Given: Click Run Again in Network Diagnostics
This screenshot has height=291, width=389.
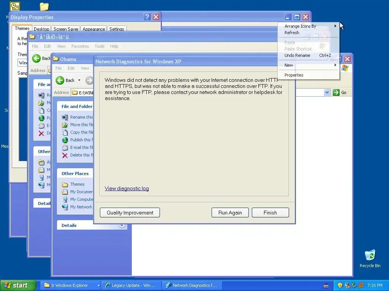Looking at the screenshot, I should pos(230,213).
